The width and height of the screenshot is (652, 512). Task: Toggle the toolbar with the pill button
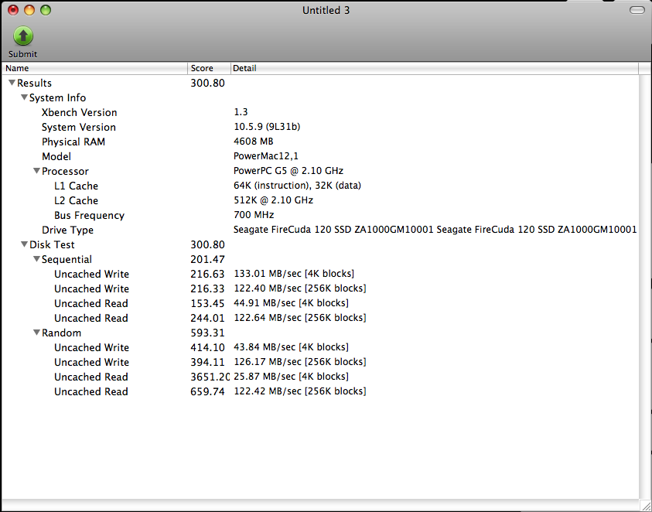tap(637, 10)
